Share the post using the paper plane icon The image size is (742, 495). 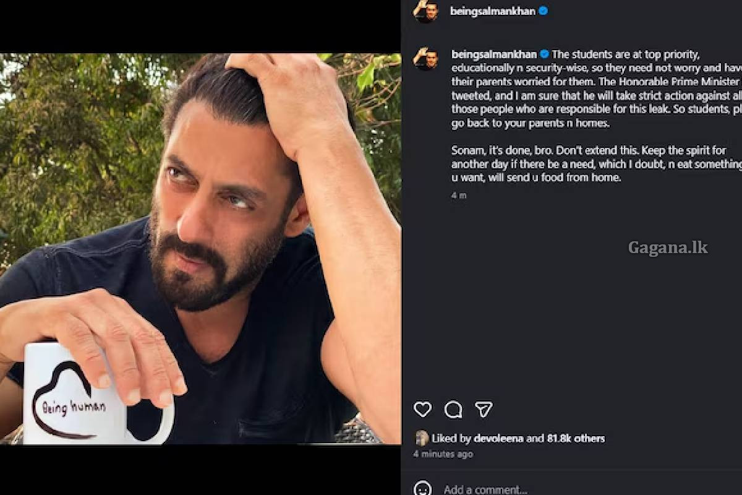484,409
